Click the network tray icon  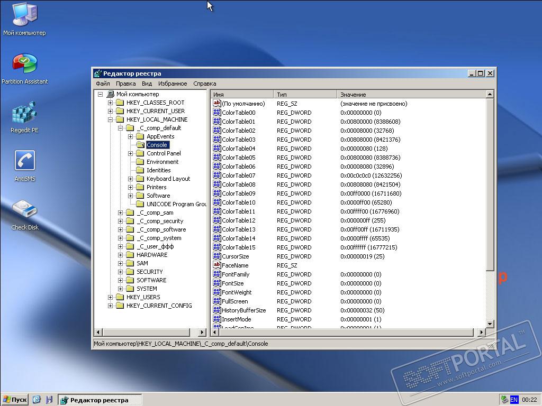pyautogui.click(x=504, y=400)
